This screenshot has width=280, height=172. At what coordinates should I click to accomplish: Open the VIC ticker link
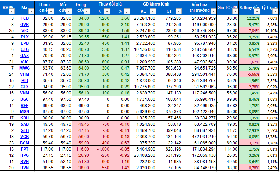click(x=25, y=31)
